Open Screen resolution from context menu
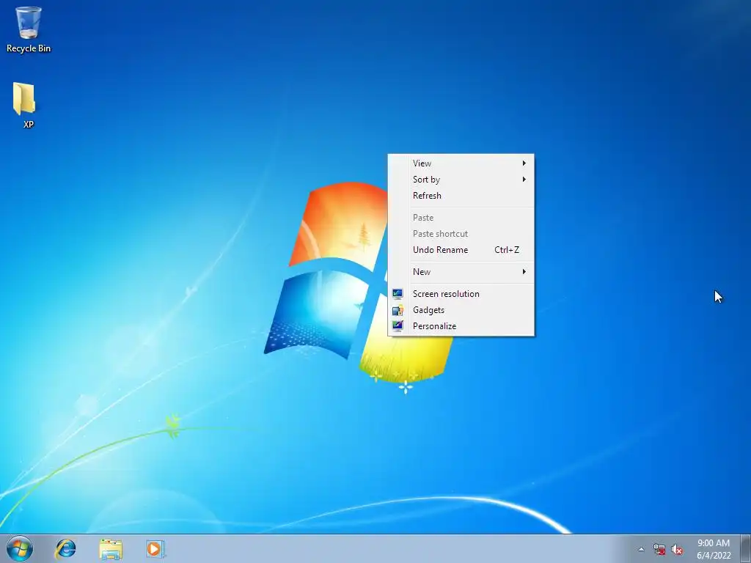751x563 pixels. [461, 294]
